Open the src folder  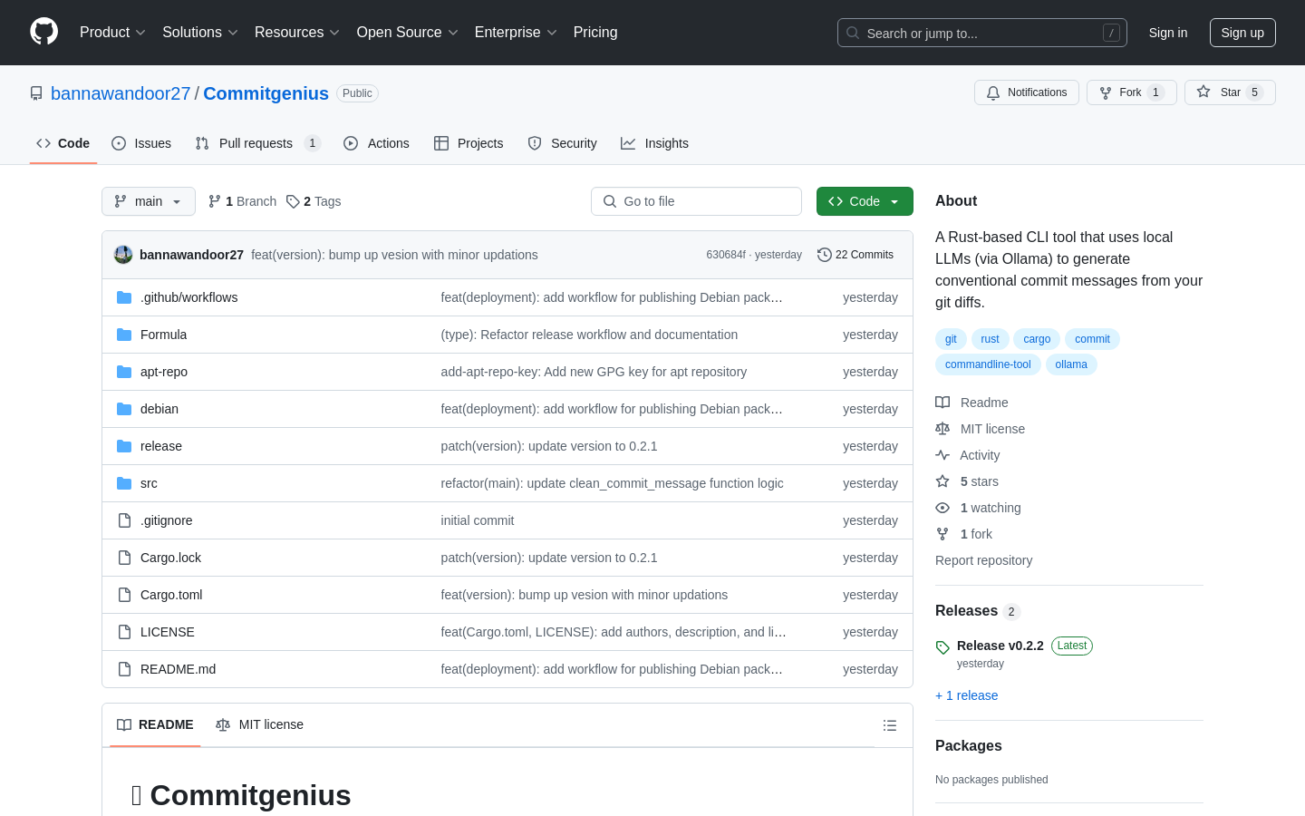[x=149, y=483]
